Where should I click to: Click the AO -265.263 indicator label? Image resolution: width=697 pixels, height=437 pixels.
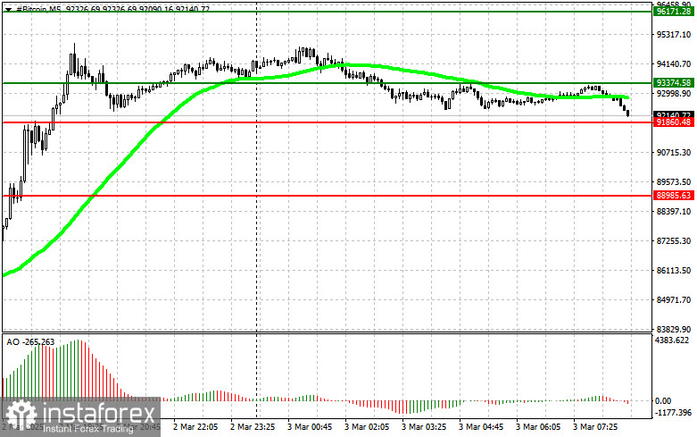pyautogui.click(x=30, y=341)
